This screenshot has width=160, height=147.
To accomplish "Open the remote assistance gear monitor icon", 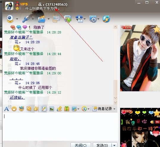I will pyautogui.click(x=93, y=19).
